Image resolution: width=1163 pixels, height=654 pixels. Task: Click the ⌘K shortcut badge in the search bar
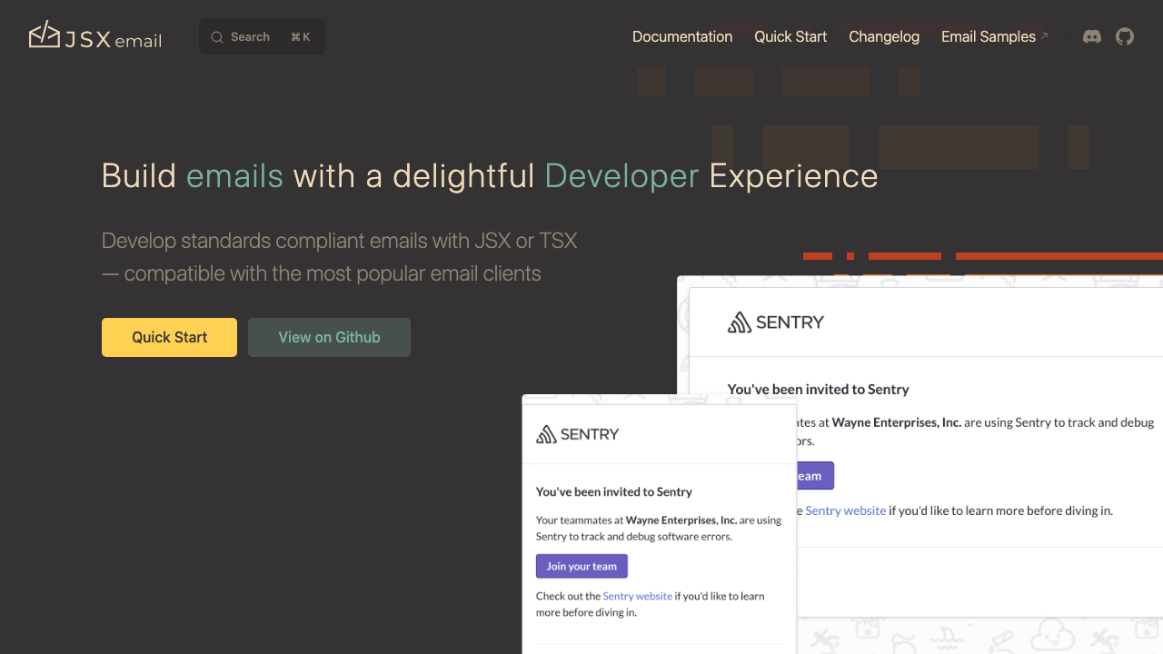click(x=300, y=36)
